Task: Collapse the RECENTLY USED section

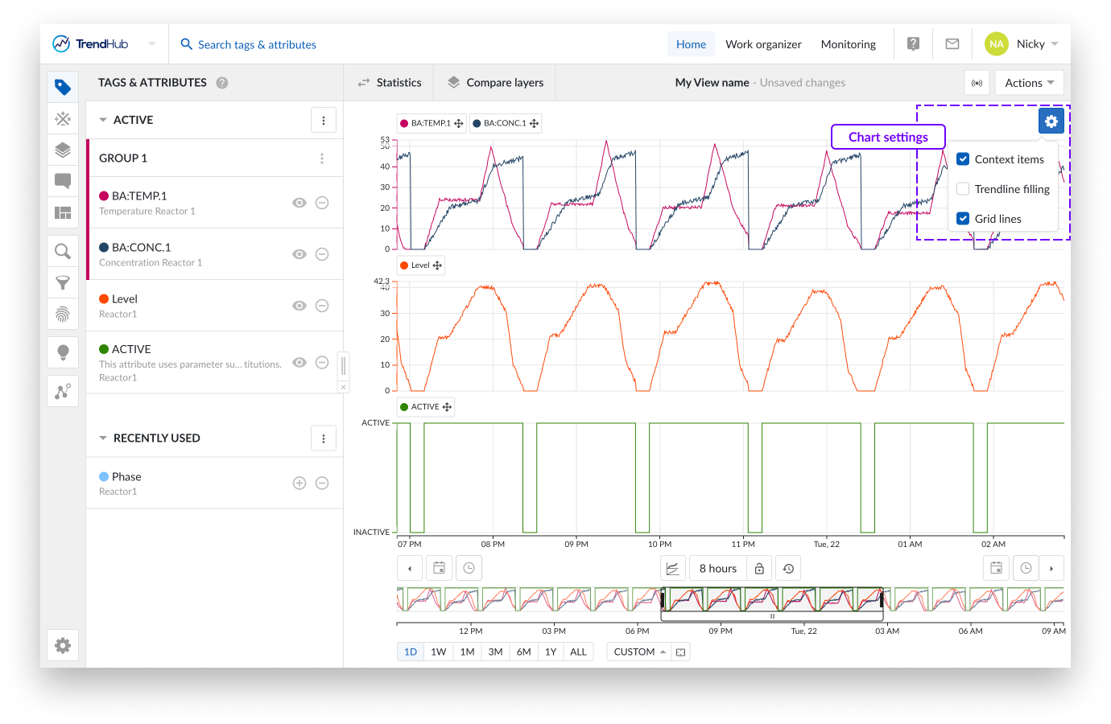Action: 103,438
